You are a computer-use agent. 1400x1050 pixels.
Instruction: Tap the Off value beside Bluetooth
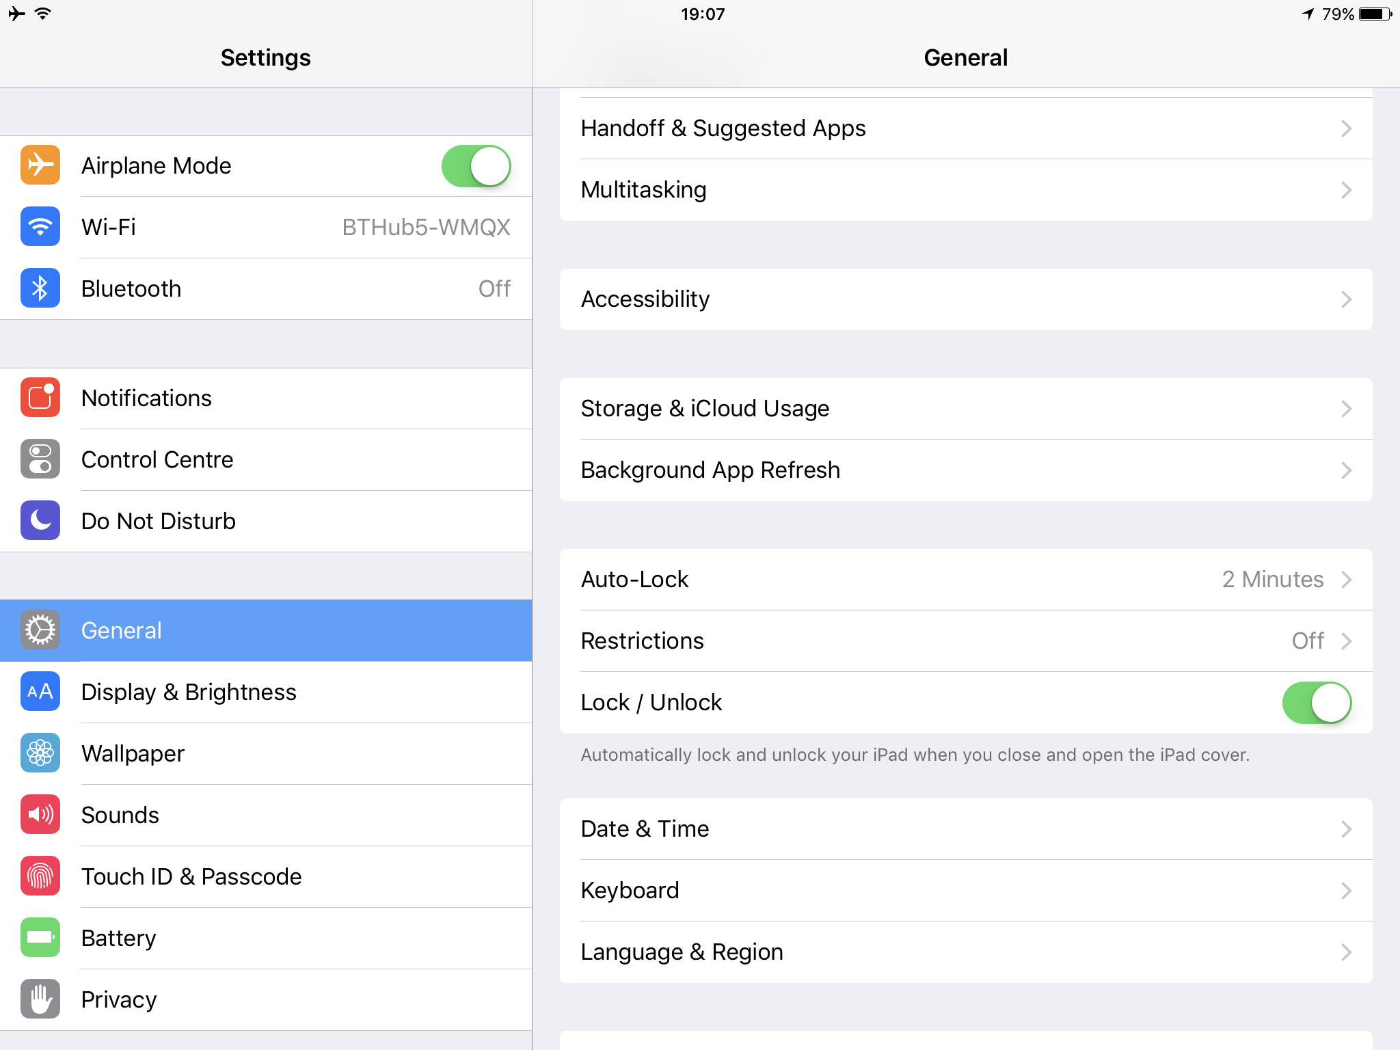point(494,288)
